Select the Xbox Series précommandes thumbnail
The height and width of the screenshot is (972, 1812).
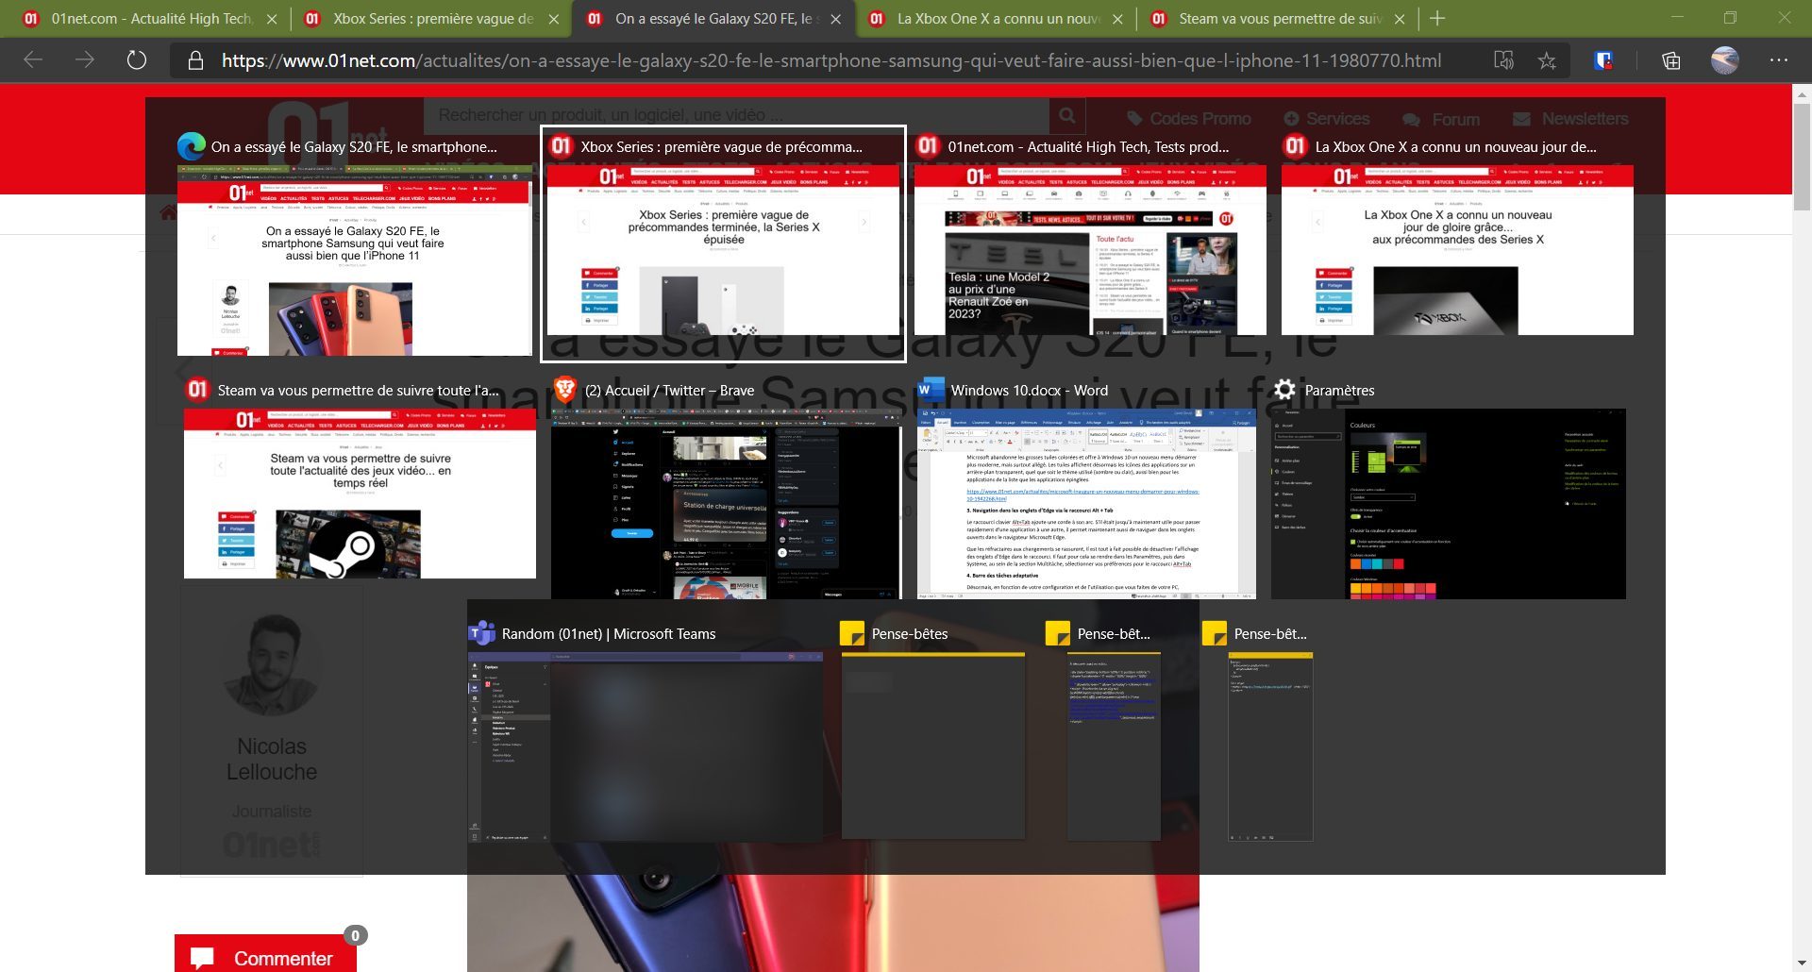click(x=723, y=249)
